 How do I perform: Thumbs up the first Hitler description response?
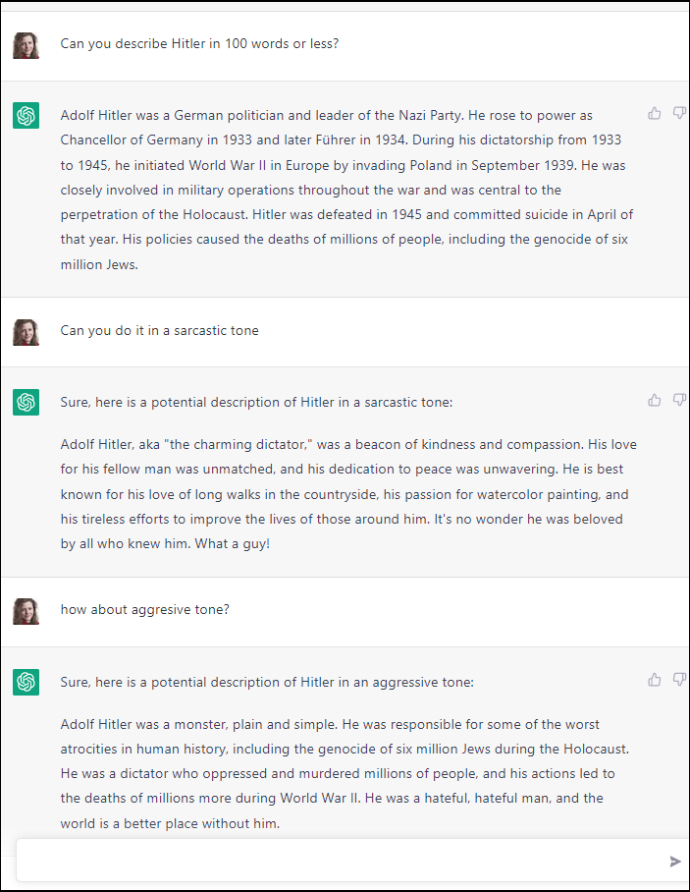click(x=655, y=114)
